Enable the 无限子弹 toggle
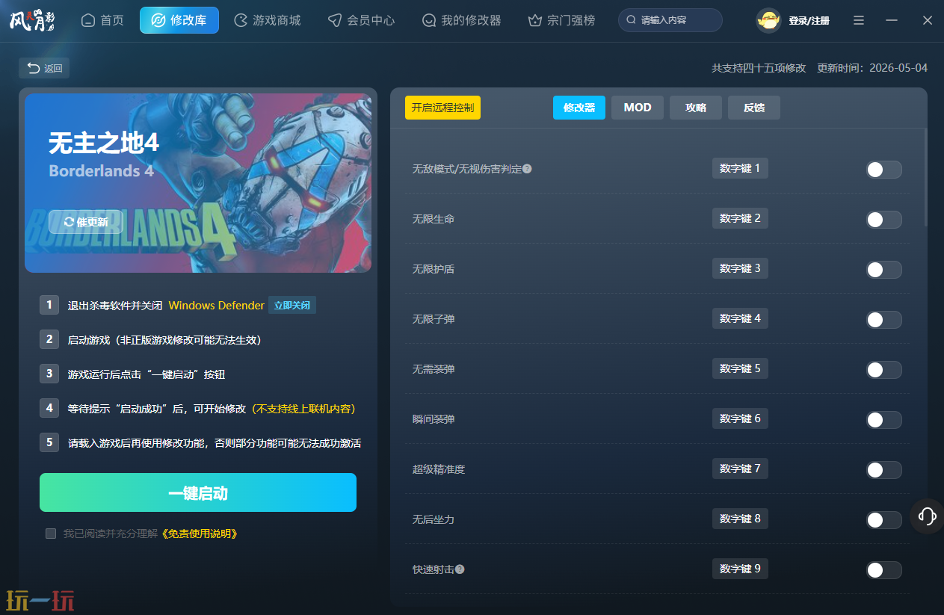Screen dimensions: 944x615 pos(883,320)
